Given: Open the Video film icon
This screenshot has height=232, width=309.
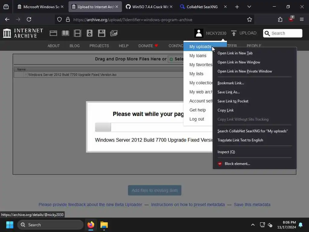Looking at the screenshot, I should point(78,33).
